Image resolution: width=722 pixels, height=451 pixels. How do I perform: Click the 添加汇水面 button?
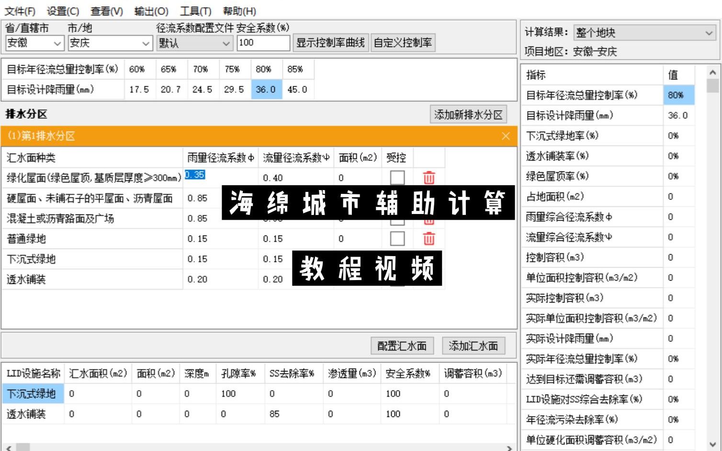[x=473, y=346]
